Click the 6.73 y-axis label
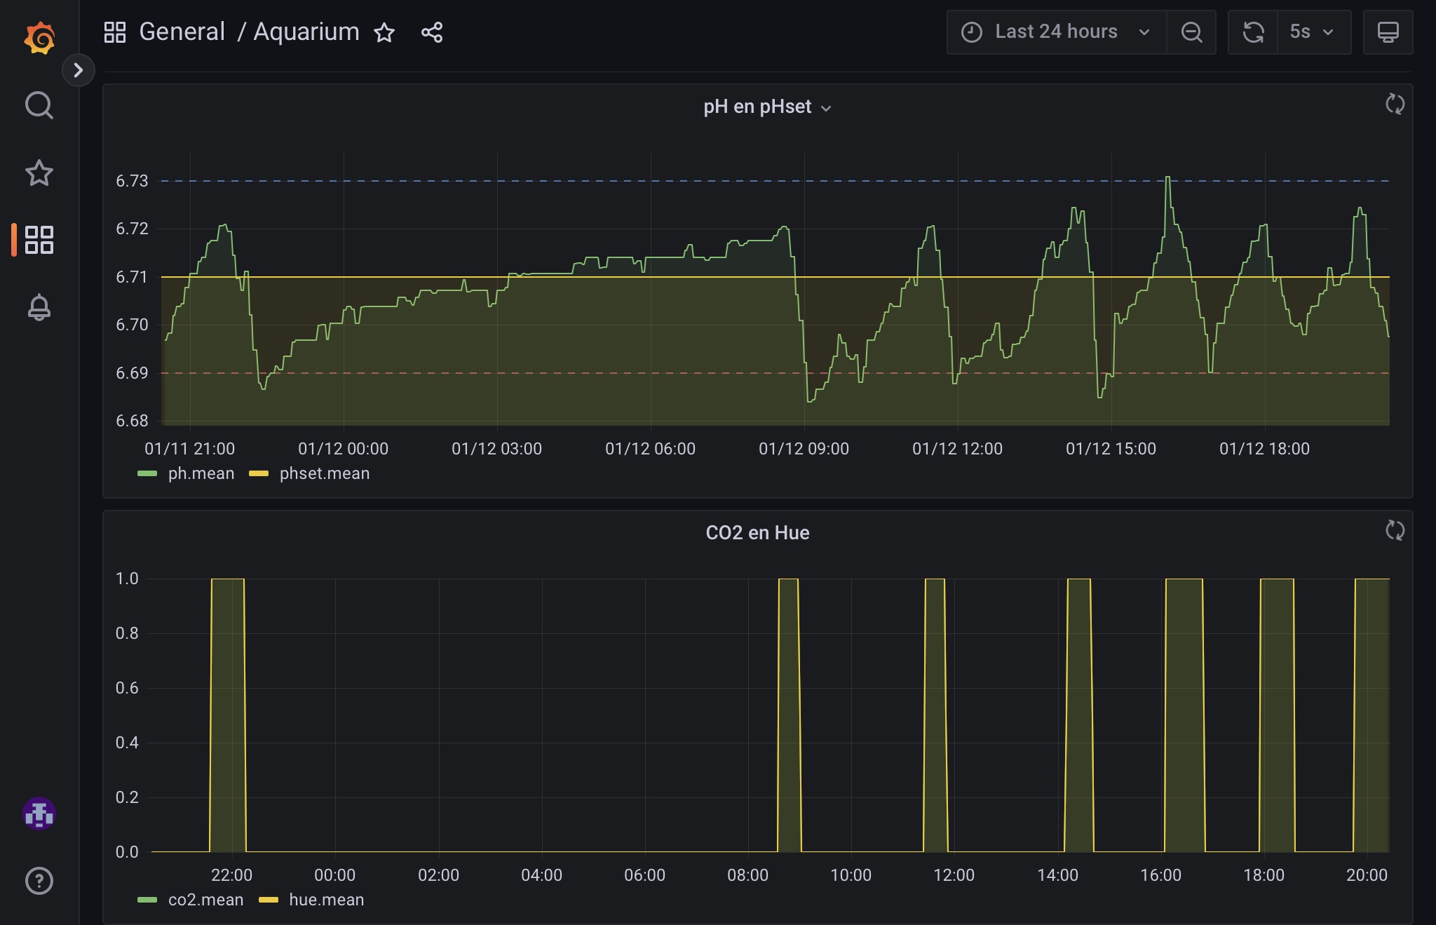 click(132, 181)
